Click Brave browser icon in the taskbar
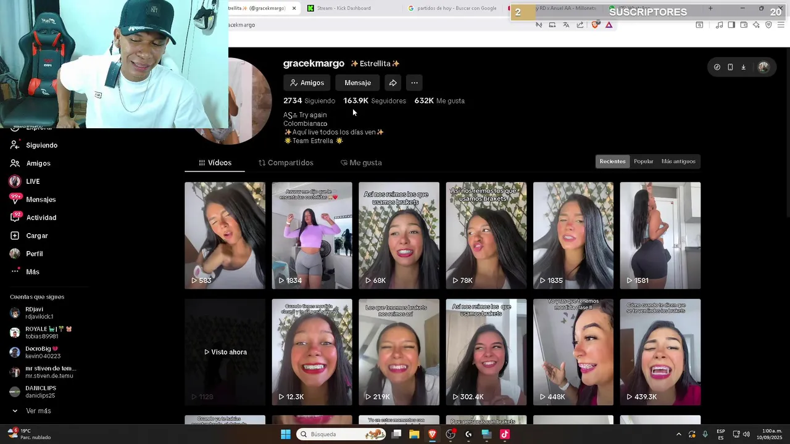Image resolution: width=790 pixels, height=444 pixels. point(432,434)
